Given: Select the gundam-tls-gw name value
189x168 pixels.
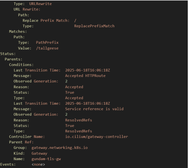Looking at the screenshot, I should (x=46, y=159).
